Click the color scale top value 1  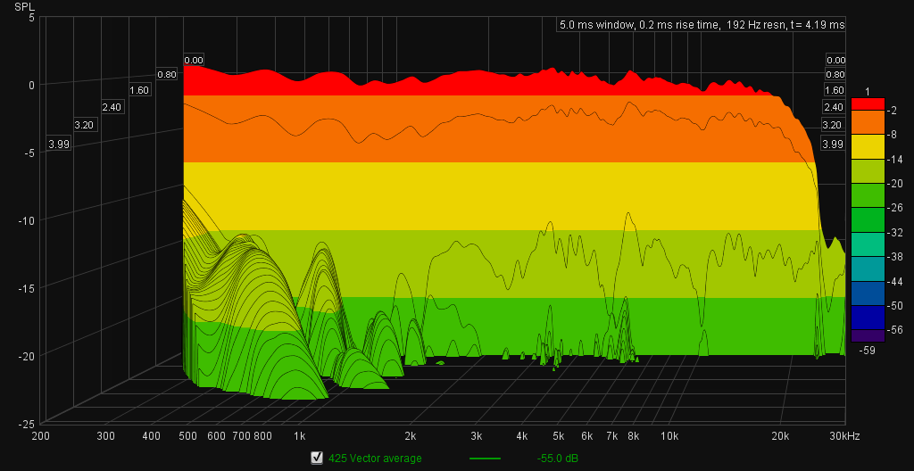868,92
